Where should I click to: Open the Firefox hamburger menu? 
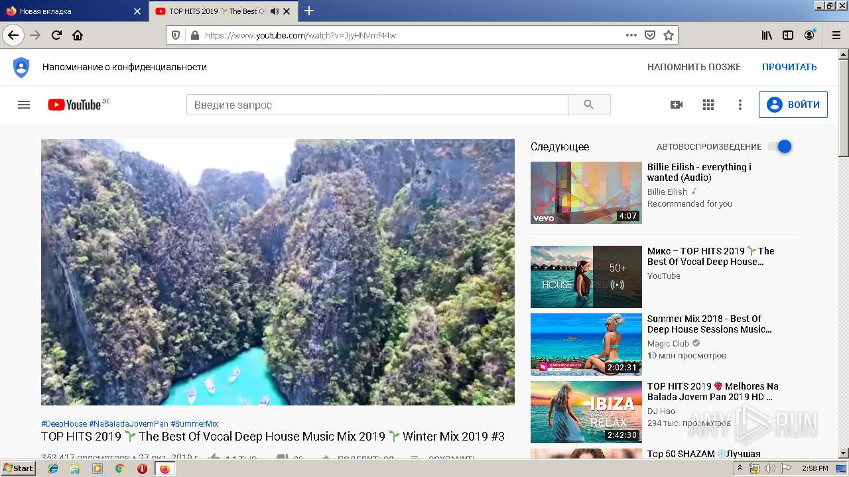(x=836, y=35)
